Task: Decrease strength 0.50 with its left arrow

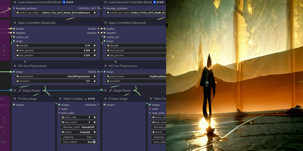Action: (x=17, y=46)
